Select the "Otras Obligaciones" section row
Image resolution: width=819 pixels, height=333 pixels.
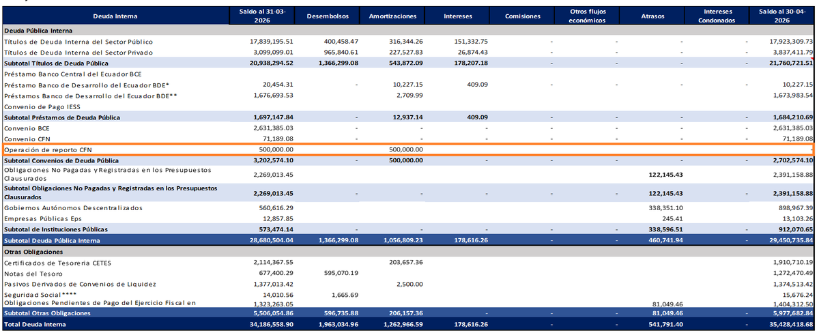(409, 252)
